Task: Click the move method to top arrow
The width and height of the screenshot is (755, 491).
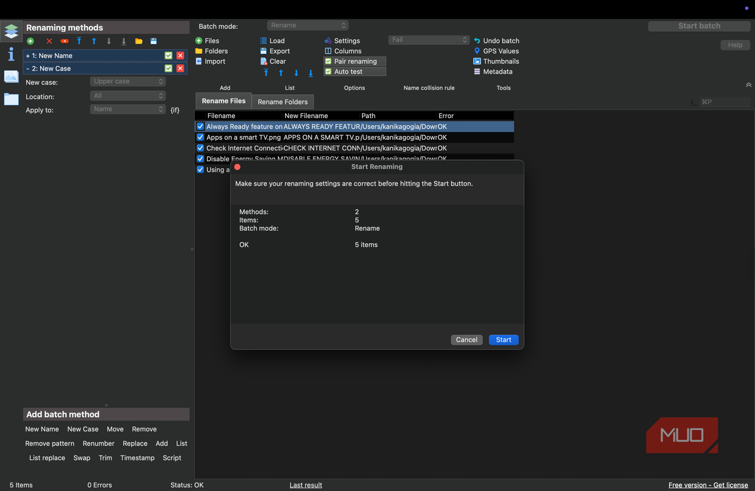Action: click(79, 41)
